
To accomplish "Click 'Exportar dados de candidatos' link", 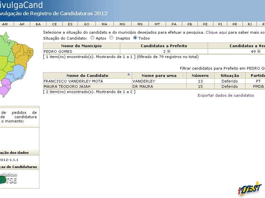I will click(x=226, y=95).
